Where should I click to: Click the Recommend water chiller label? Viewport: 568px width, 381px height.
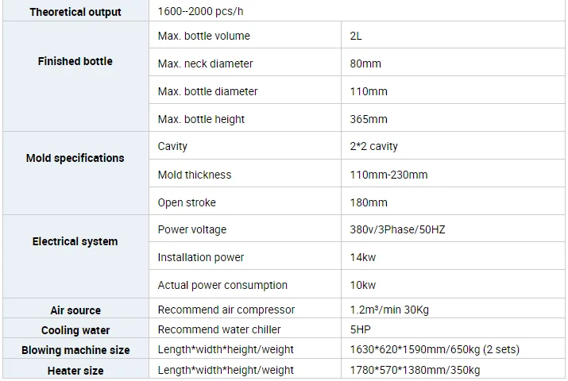click(x=219, y=329)
